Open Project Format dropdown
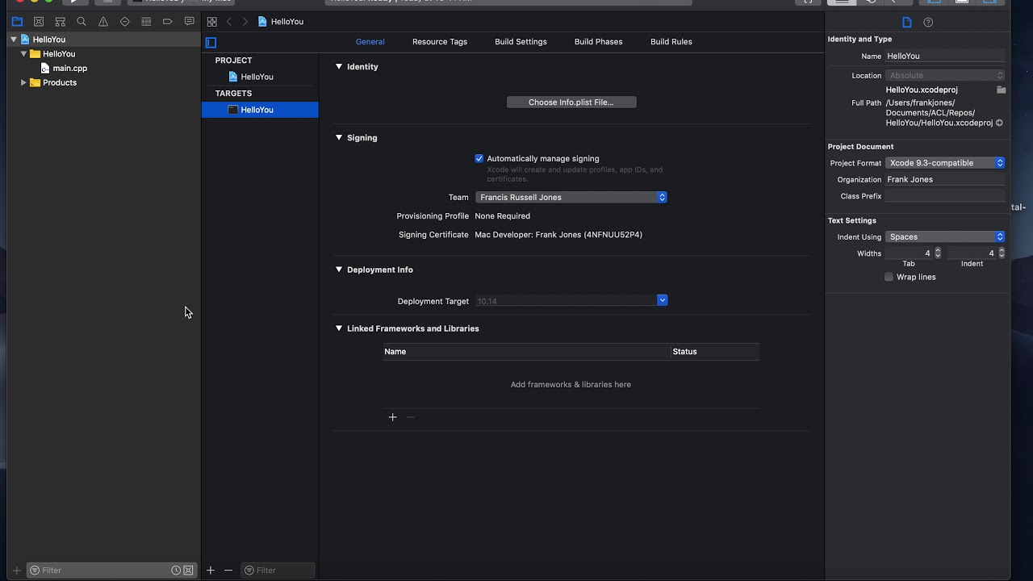 pos(945,163)
